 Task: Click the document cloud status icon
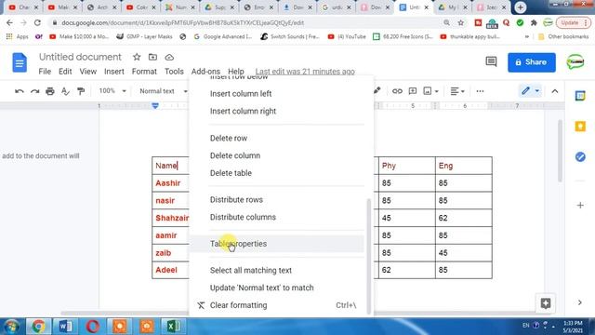(x=169, y=58)
